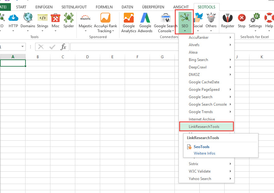
Task: Select Google Search Console menu entry
Action: pyautogui.click(x=207, y=104)
